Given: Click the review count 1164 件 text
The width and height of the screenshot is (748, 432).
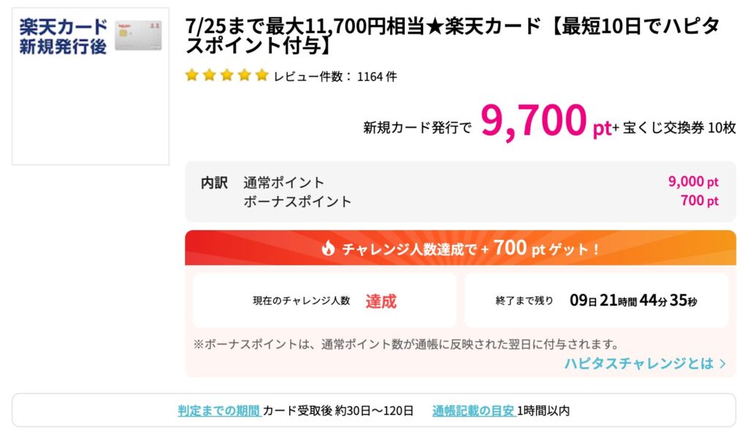Looking at the screenshot, I should coord(377,76).
